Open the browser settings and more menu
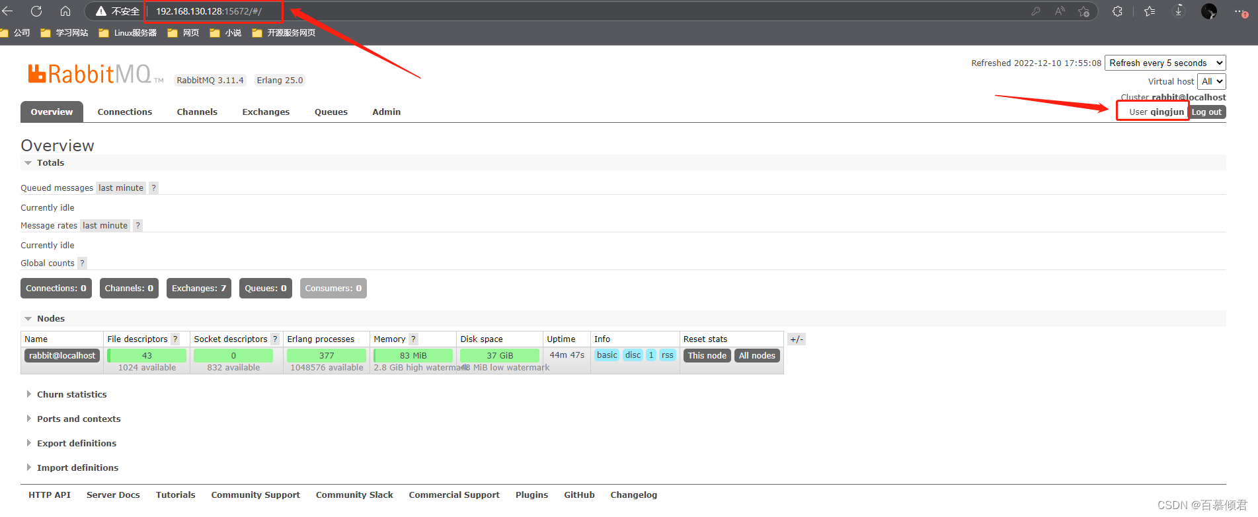 pos(1241,11)
